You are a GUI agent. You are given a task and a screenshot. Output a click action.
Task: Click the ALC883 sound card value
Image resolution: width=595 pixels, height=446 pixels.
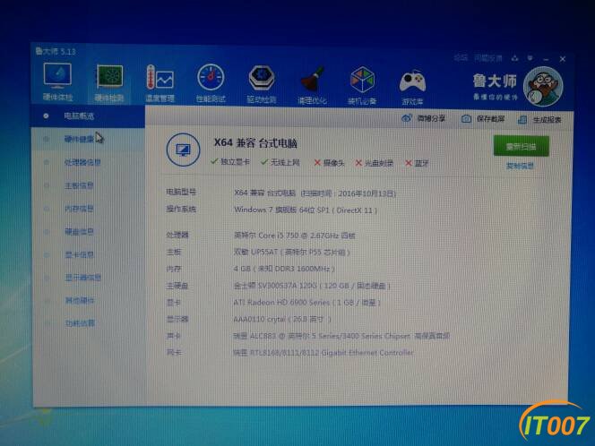(341, 336)
